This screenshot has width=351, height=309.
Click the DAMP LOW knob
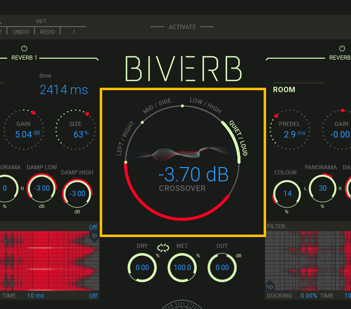tap(41, 188)
